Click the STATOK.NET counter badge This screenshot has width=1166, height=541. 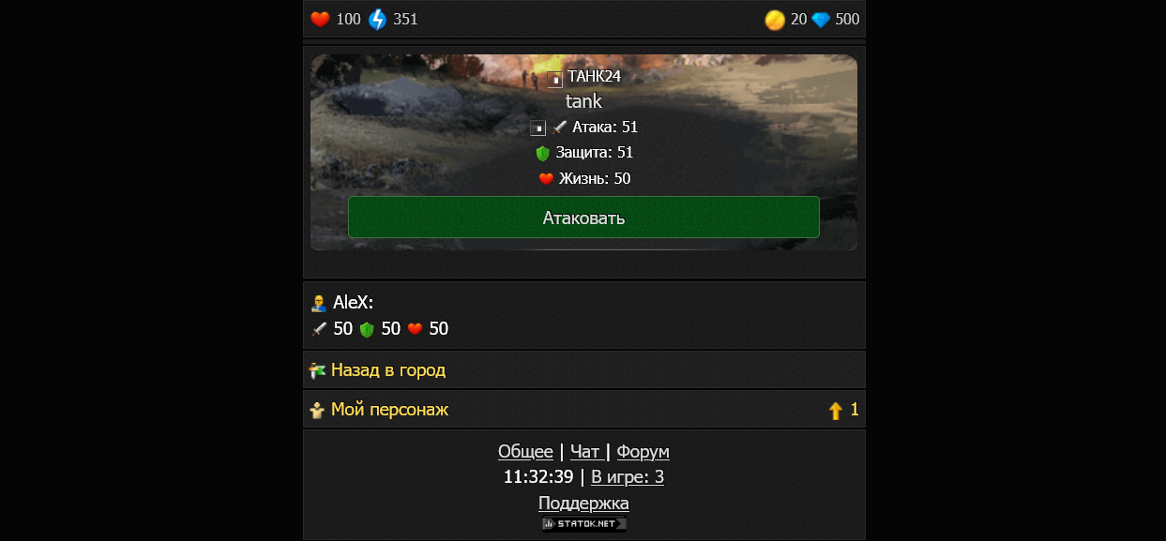583,524
